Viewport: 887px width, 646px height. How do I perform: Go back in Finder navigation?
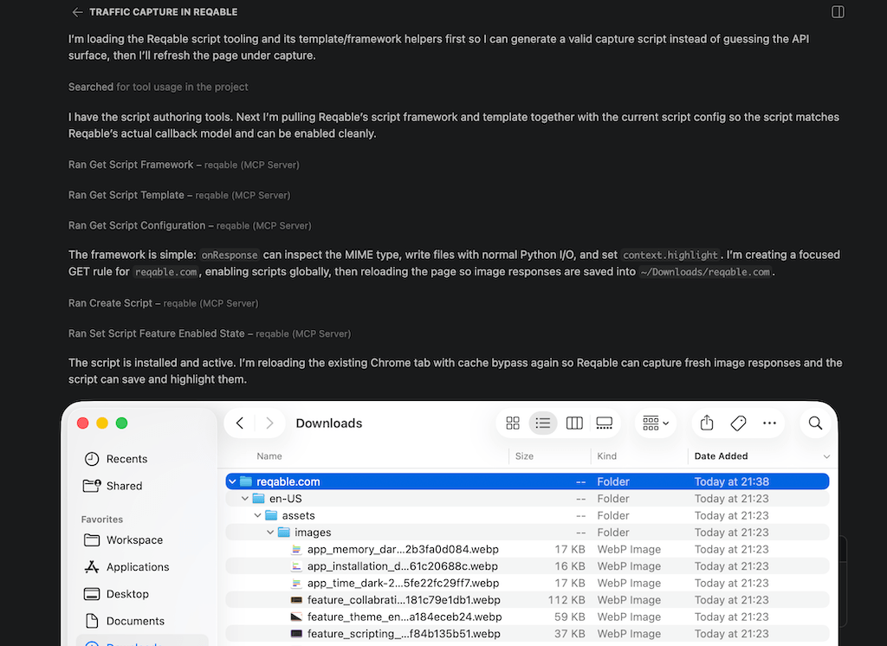240,423
